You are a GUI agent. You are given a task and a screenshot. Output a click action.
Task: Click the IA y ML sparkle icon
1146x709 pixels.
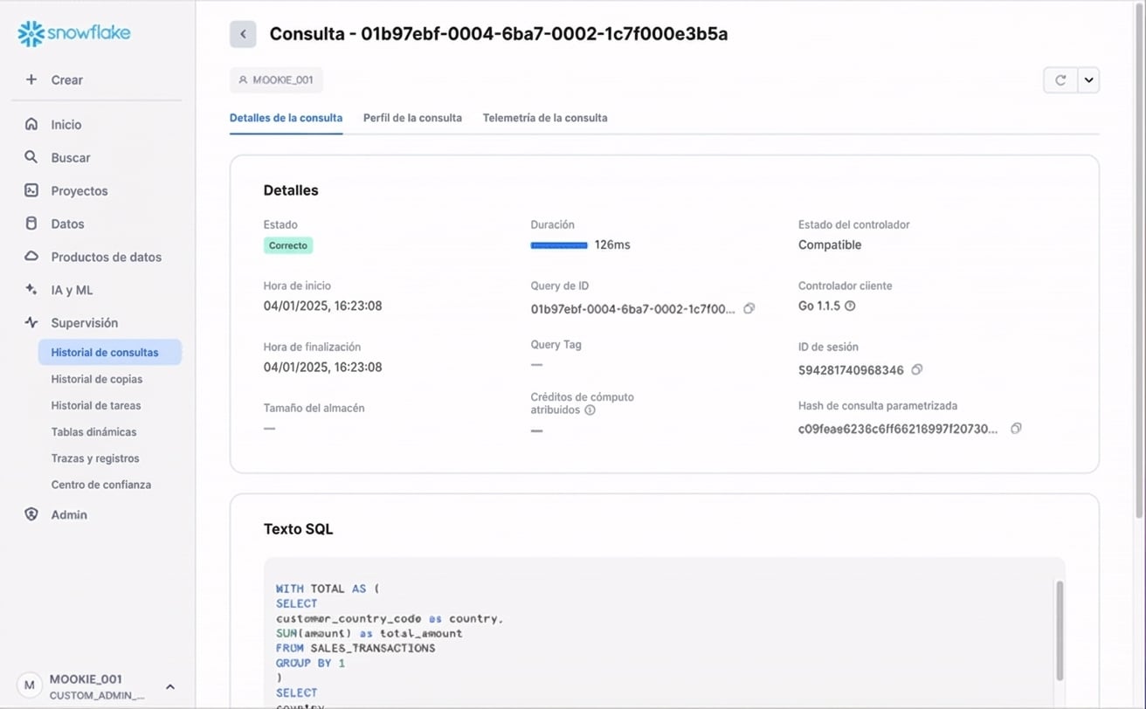pos(31,289)
